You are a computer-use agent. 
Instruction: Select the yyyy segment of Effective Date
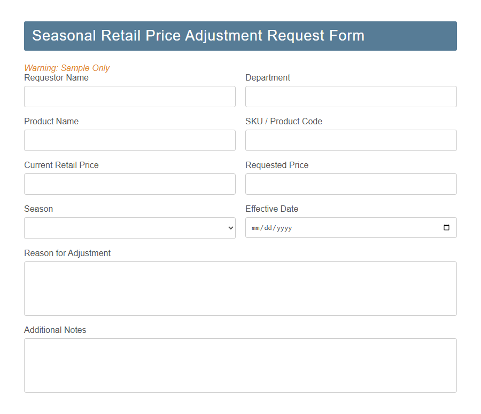[x=284, y=227]
